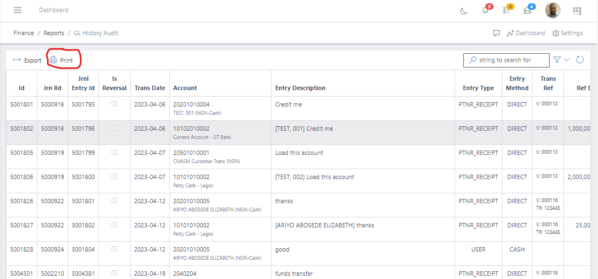The height and width of the screenshot is (279, 598).
Task: Sort by Is Reversal column header
Action: point(114,83)
